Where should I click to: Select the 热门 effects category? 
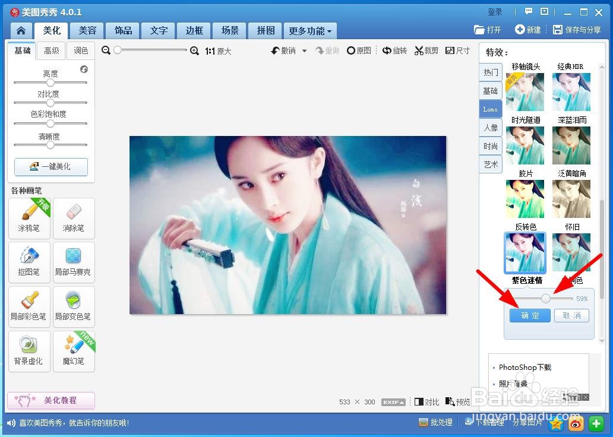tap(491, 72)
